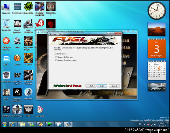Click the disc and globe taskbar icon
Viewport: 170px width, 133px height.
[59, 124]
